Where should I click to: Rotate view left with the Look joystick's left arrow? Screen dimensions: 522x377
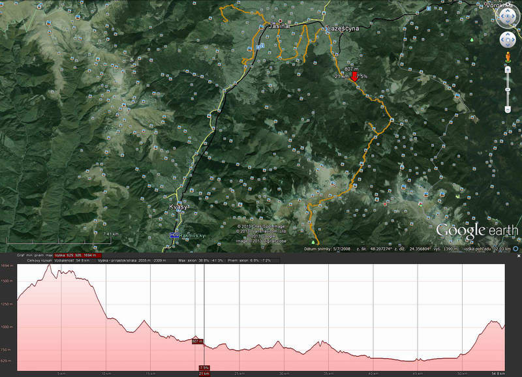501,16
